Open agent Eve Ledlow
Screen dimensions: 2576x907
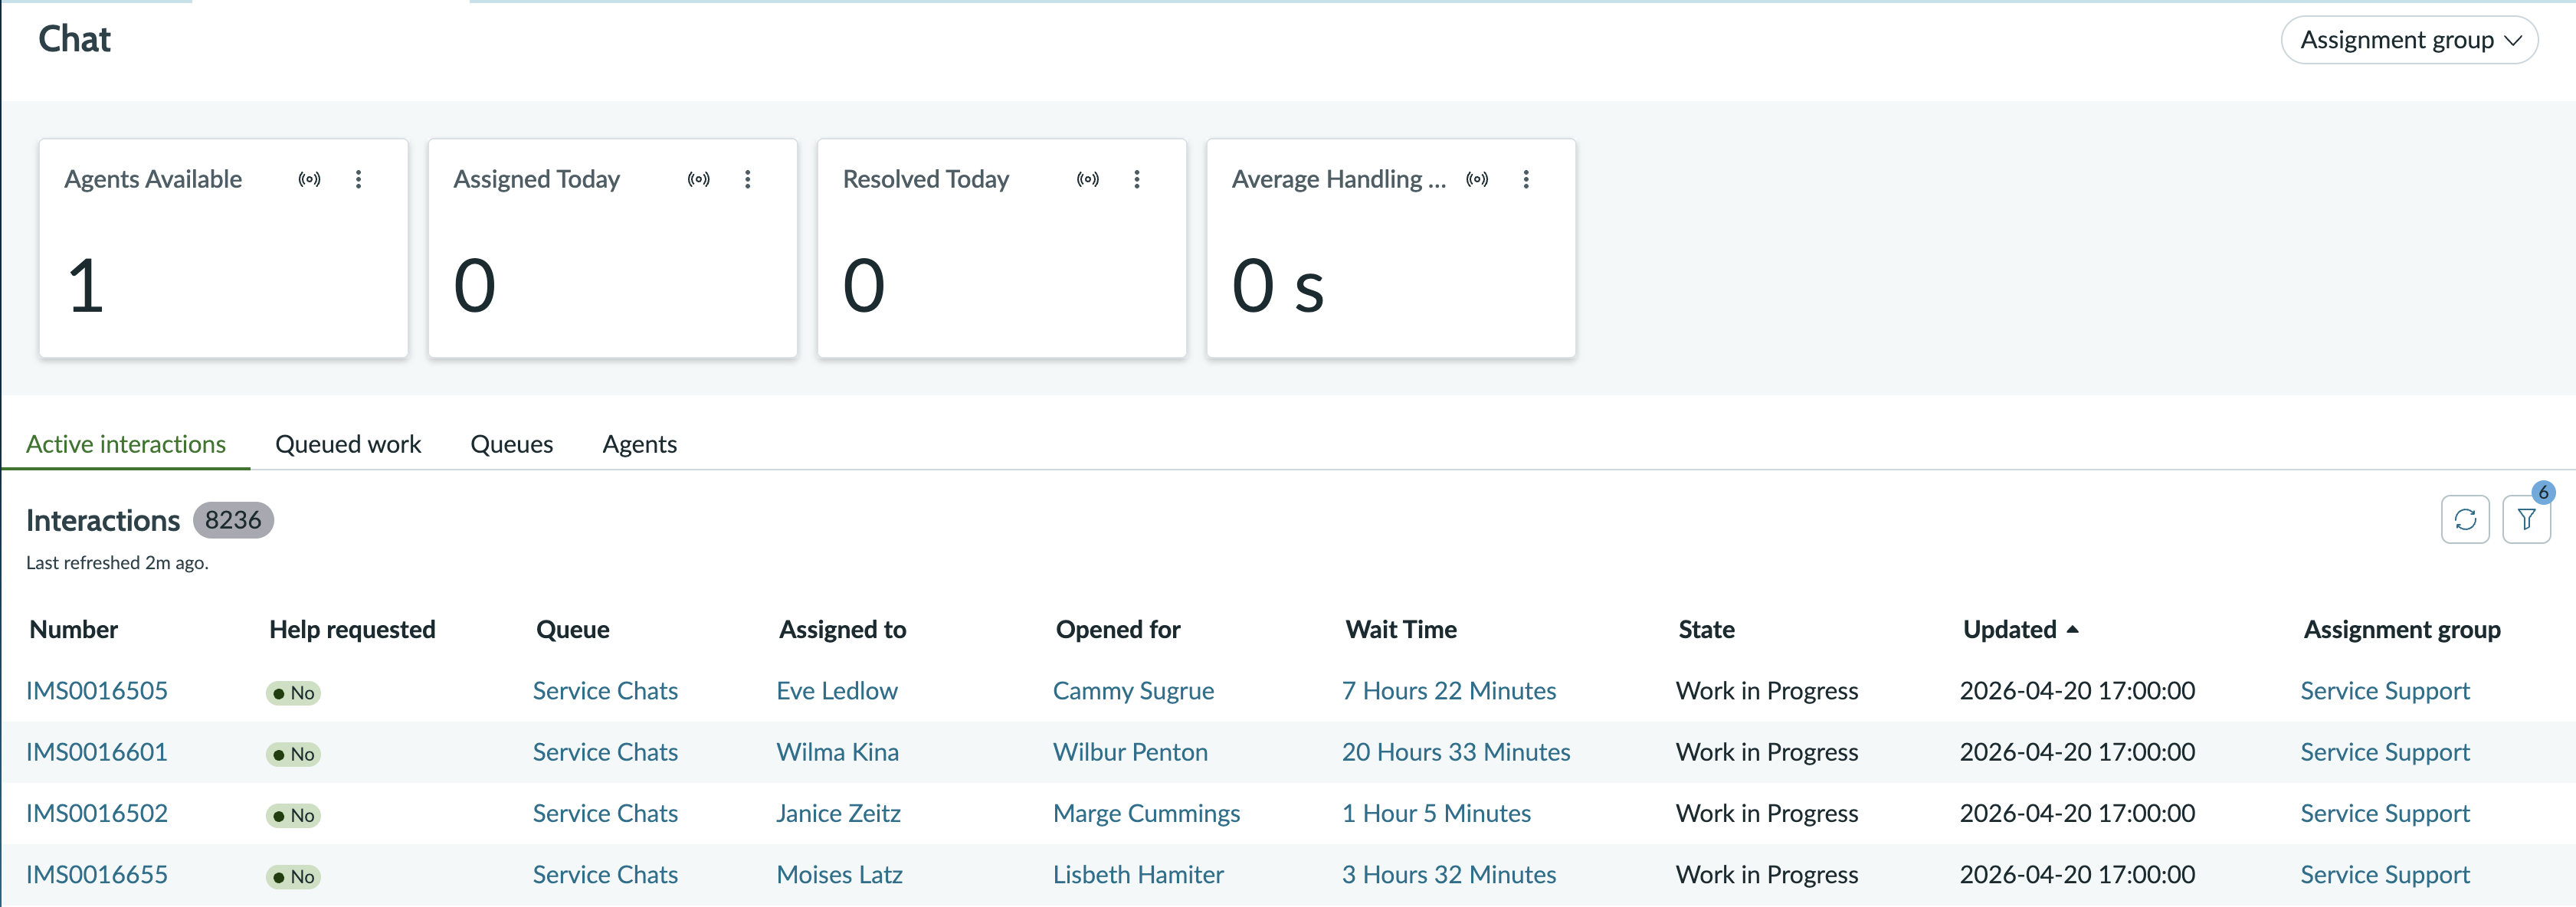pyautogui.click(x=837, y=691)
